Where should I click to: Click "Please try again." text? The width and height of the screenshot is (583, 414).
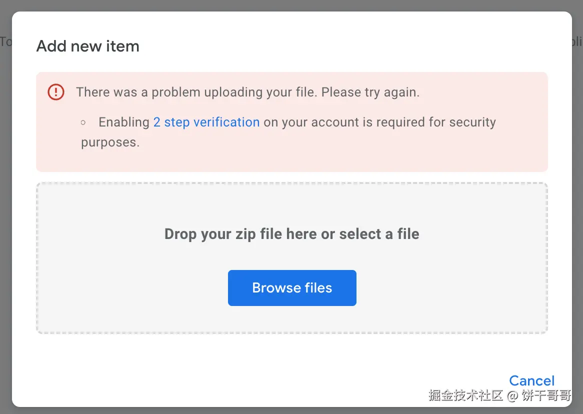click(x=370, y=92)
